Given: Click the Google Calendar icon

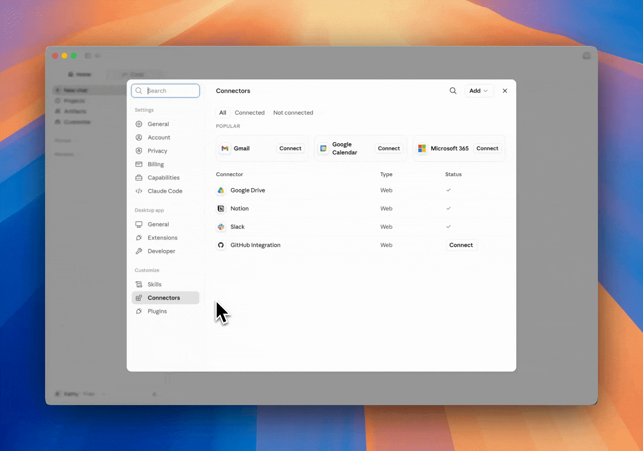Looking at the screenshot, I should pos(323,148).
